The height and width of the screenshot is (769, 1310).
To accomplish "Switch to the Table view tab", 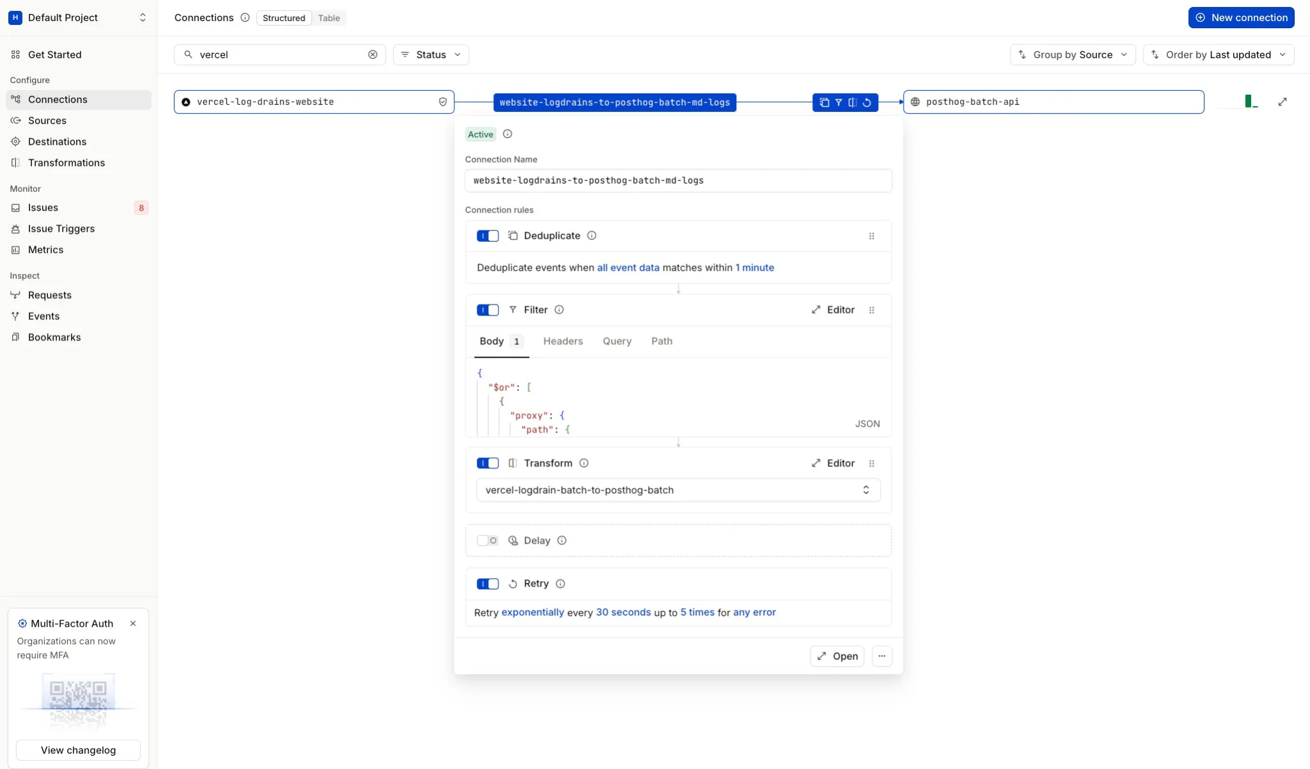I will tap(328, 17).
